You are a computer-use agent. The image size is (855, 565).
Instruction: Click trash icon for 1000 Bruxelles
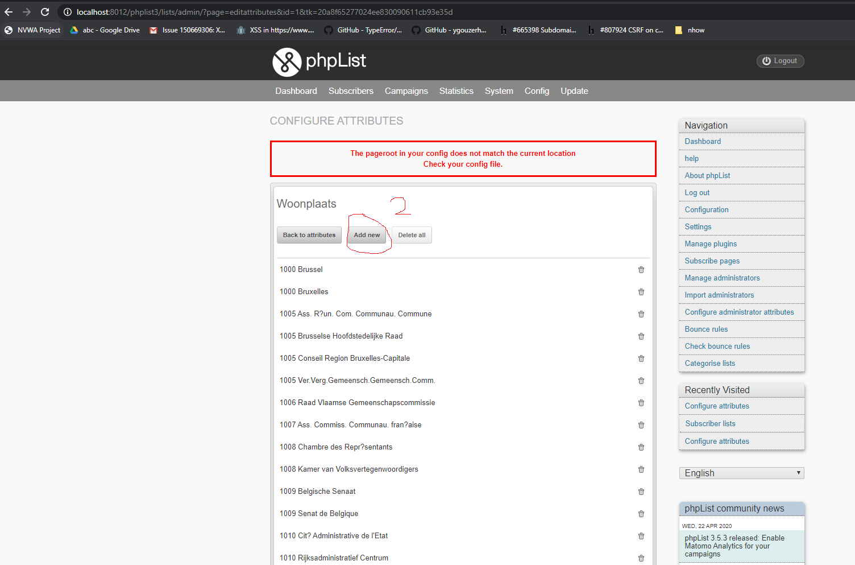(641, 292)
